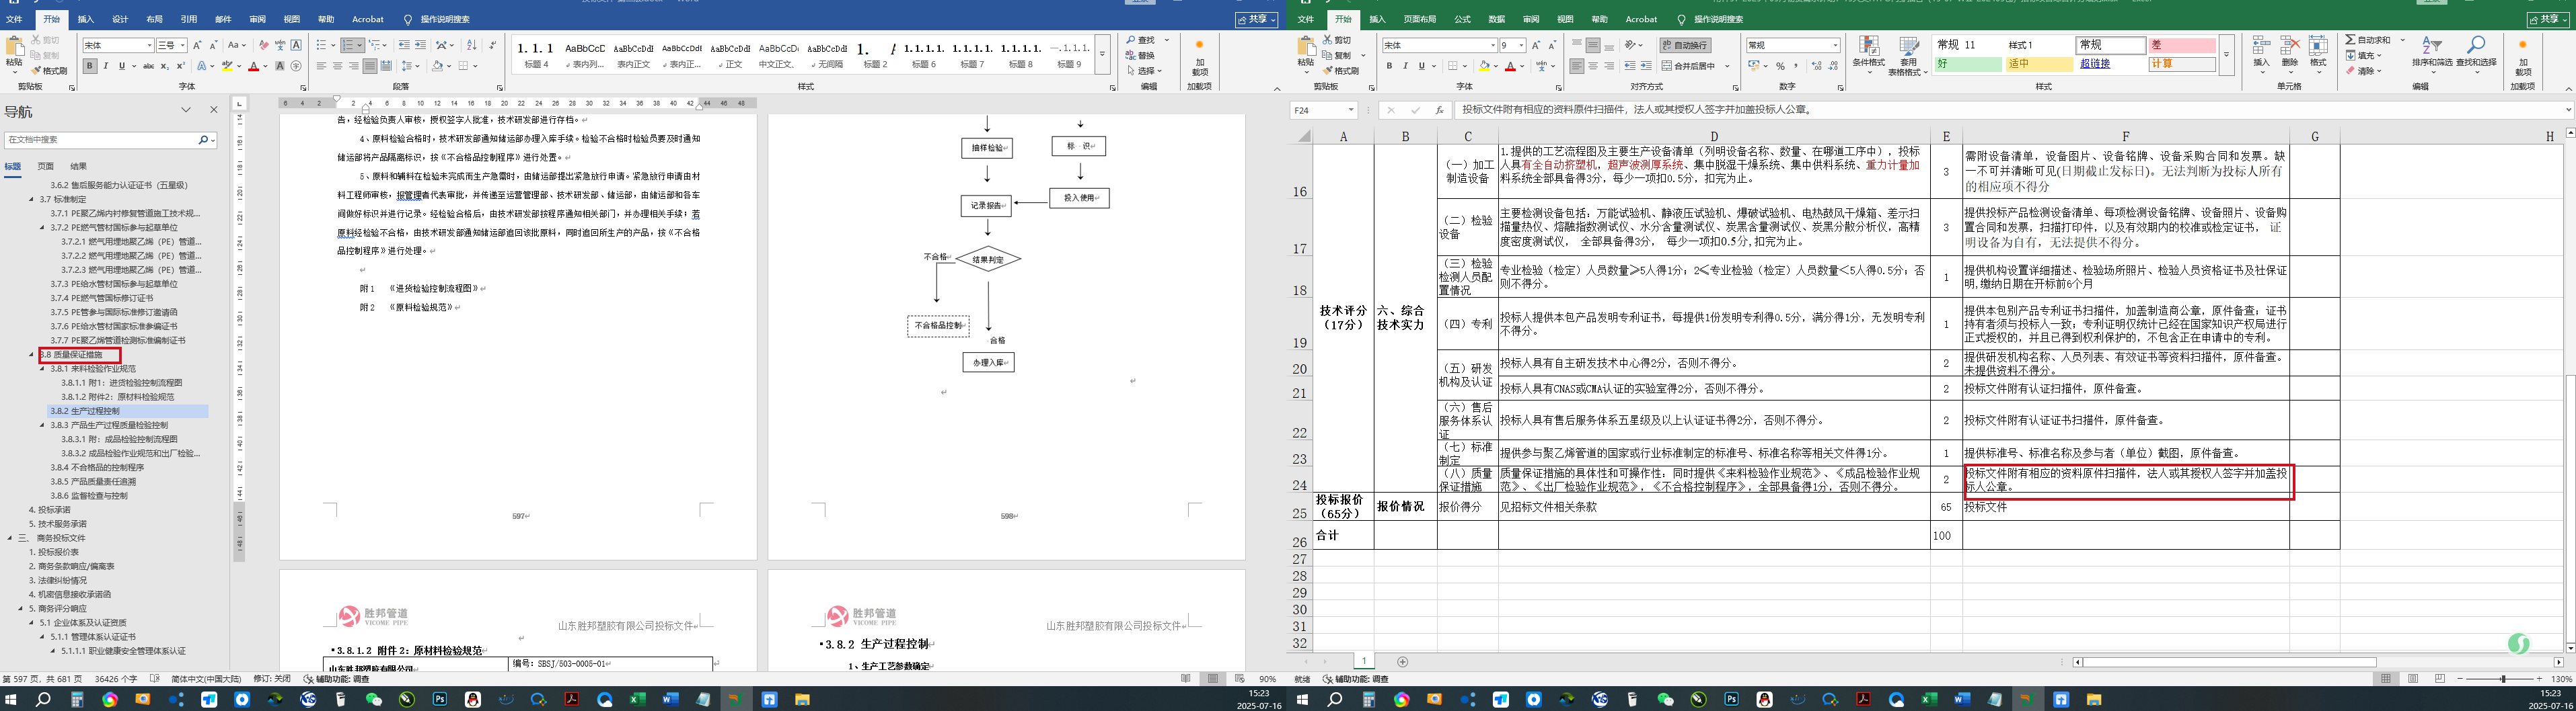Expand the Excel formula bar

[2568, 110]
